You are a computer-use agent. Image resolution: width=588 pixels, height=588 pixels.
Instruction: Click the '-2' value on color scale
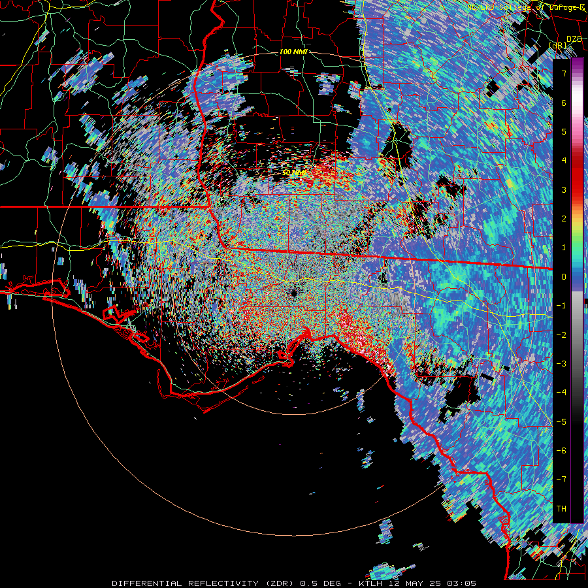561,335
